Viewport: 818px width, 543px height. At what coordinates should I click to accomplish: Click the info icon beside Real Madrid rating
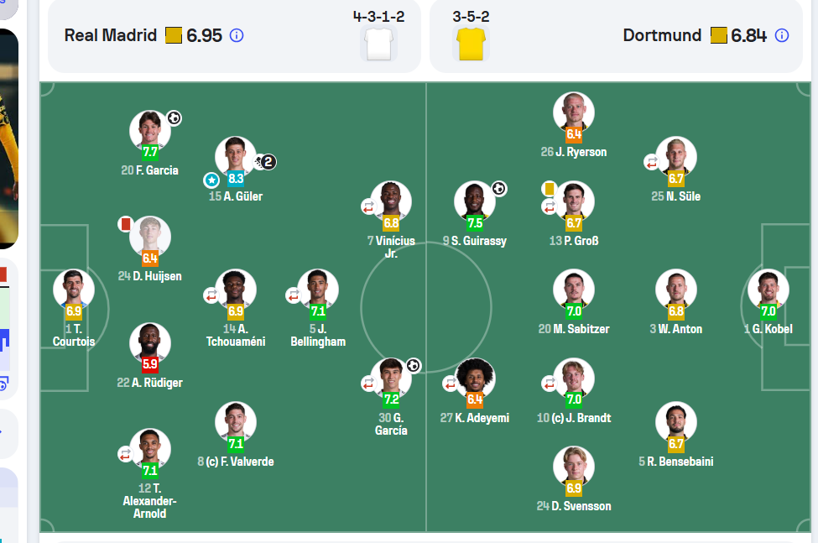[237, 35]
